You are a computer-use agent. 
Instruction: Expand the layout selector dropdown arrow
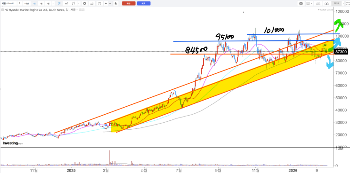click(x=311, y=3)
